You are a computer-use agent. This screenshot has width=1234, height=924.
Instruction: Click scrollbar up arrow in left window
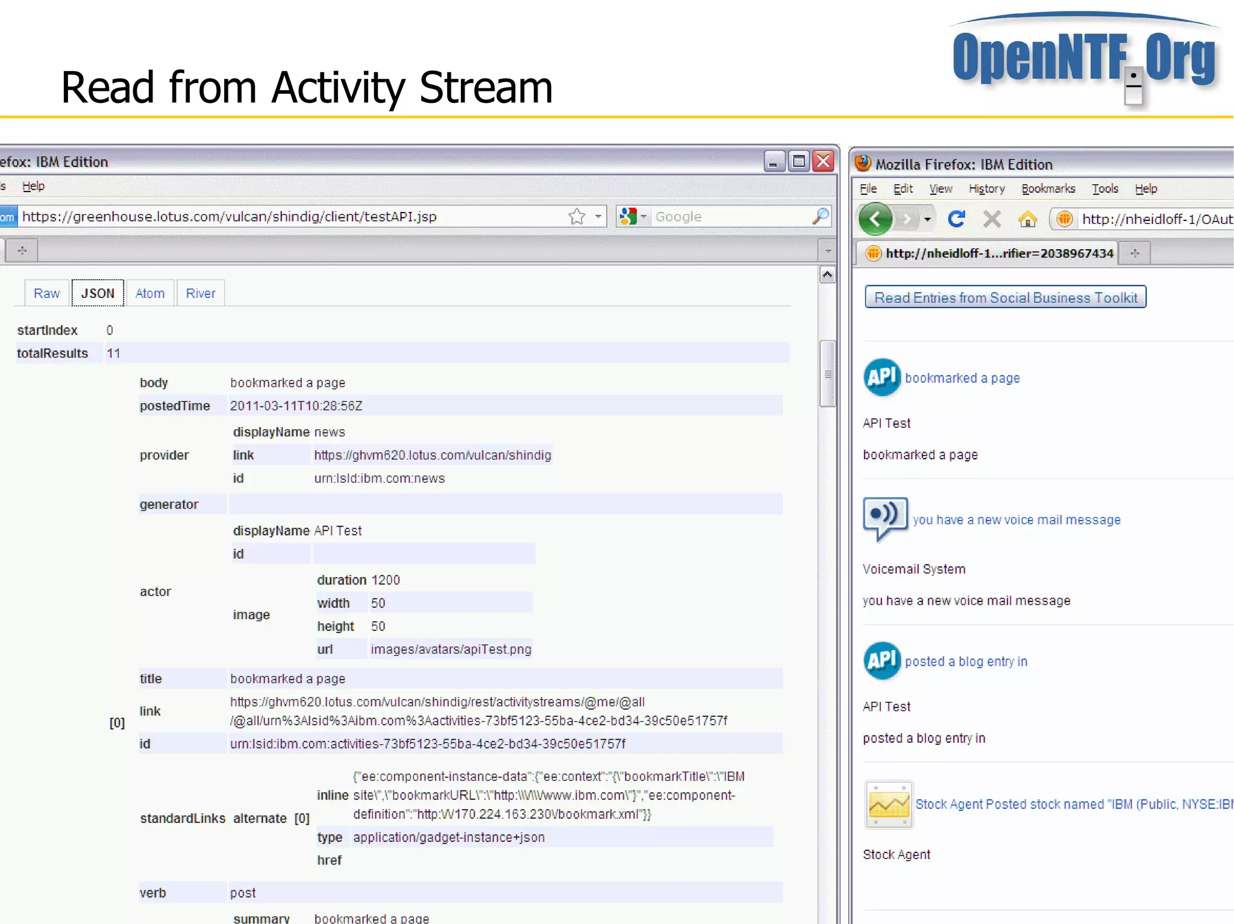827,275
